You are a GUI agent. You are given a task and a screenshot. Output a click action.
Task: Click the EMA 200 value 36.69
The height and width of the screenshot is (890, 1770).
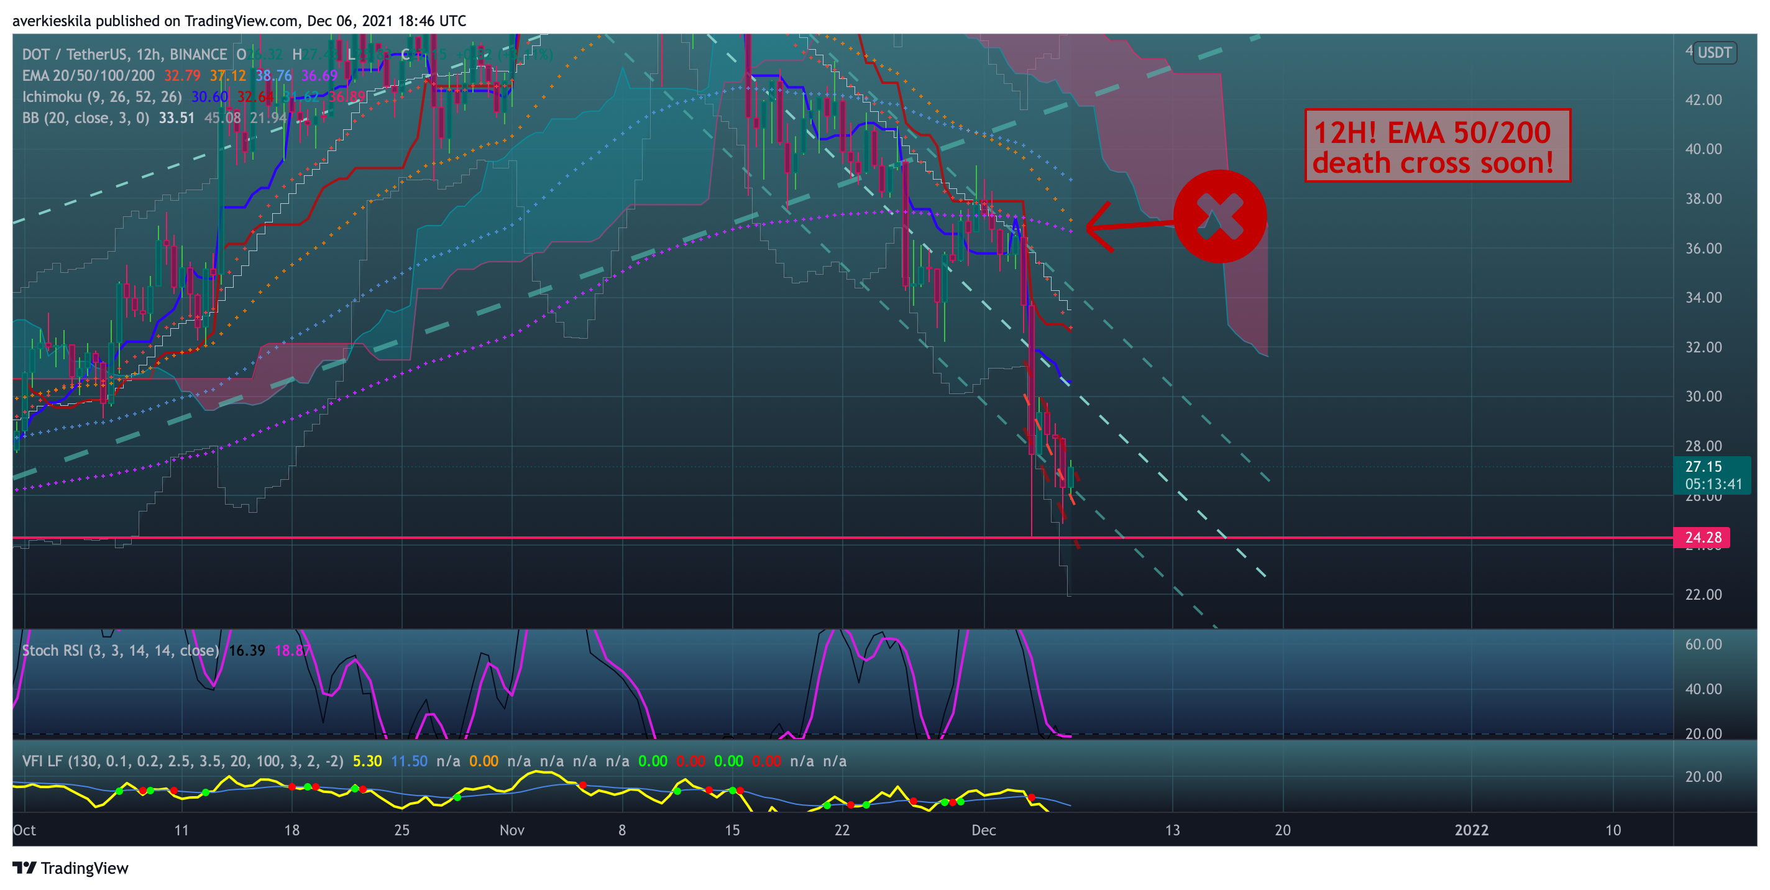[x=319, y=76]
